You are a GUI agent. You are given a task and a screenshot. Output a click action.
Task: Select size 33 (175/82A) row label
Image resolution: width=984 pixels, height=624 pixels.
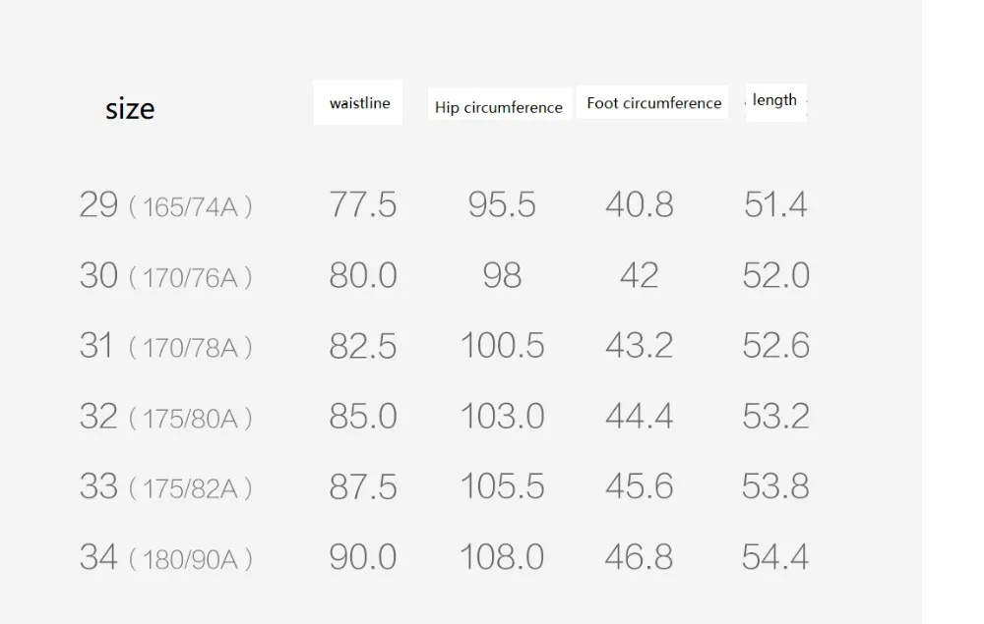(x=165, y=486)
